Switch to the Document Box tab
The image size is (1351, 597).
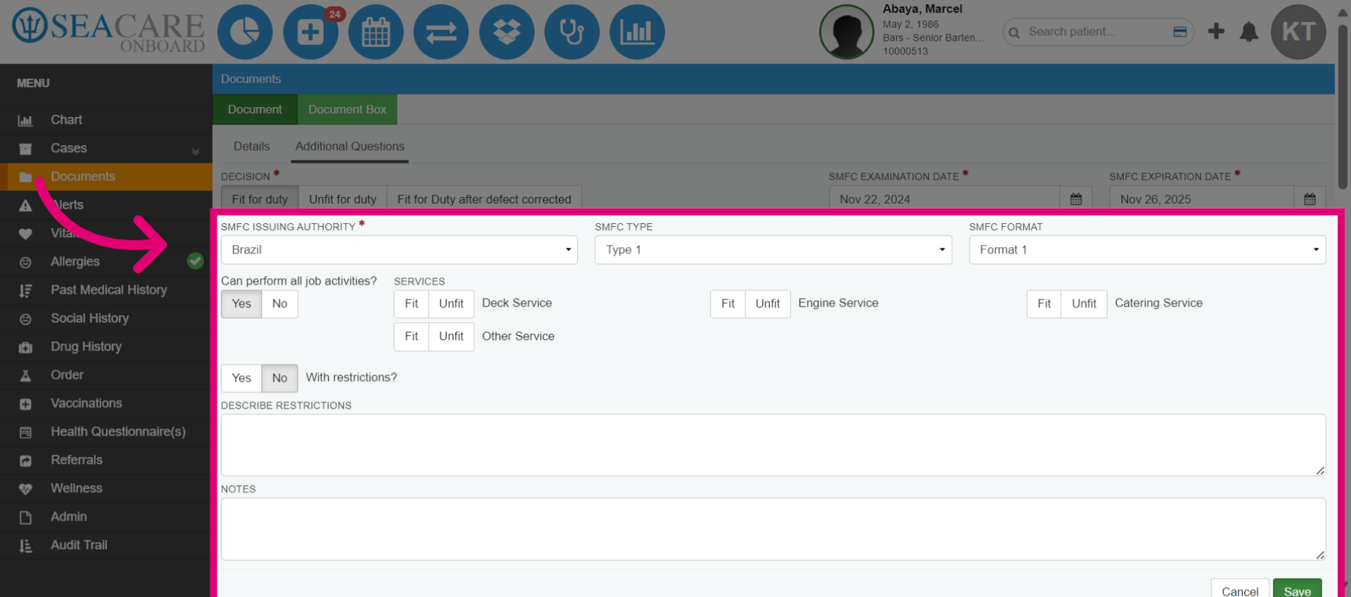tap(347, 110)
